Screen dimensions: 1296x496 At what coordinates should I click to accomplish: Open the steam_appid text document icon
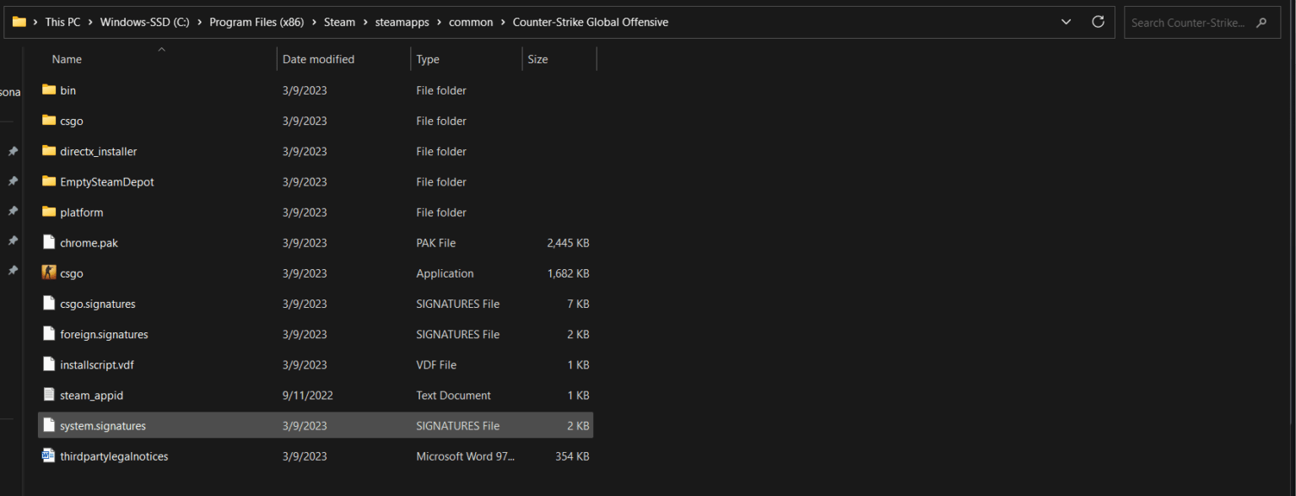pos(49,395)
